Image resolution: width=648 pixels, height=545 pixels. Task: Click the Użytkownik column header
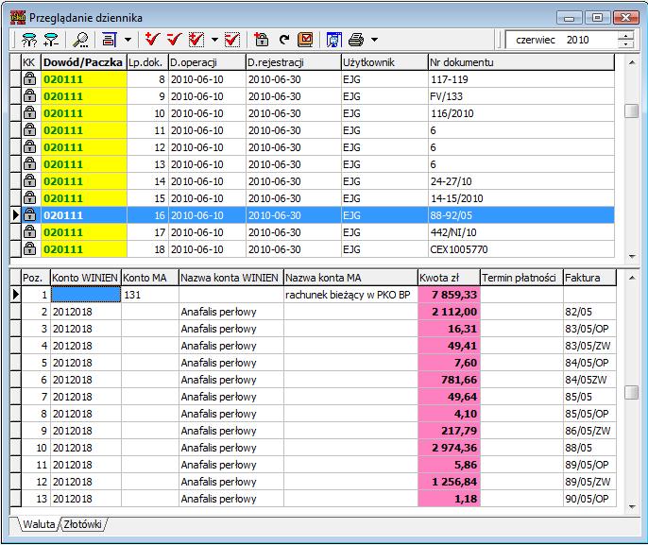click(x=384, y=62)
